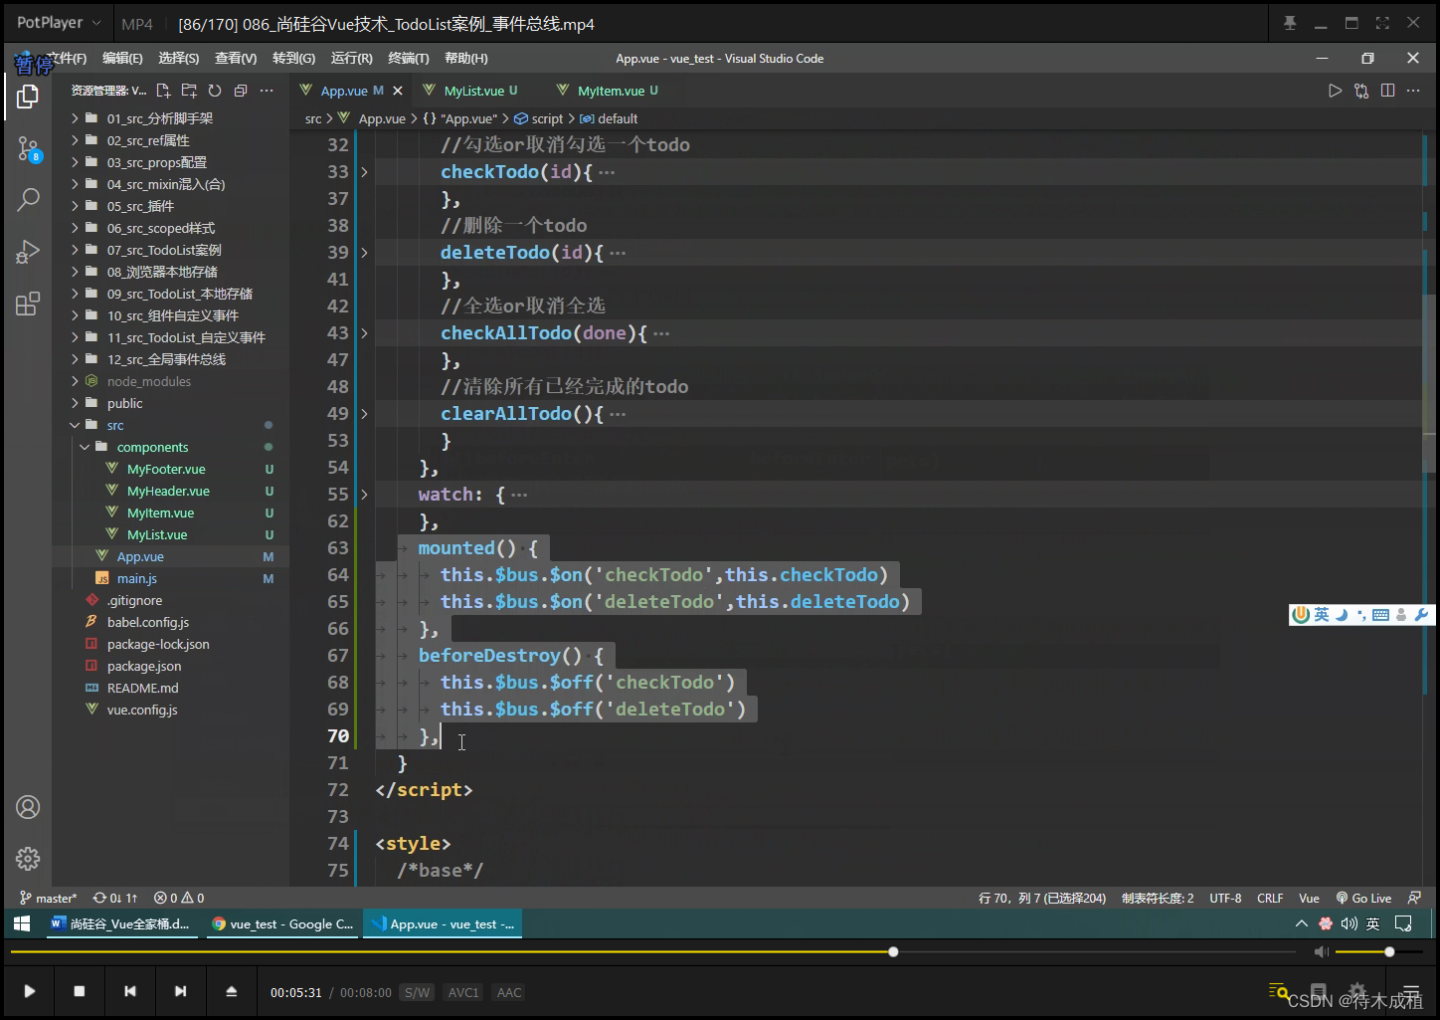Open the 帮助(H) menu

coord(466,59)
